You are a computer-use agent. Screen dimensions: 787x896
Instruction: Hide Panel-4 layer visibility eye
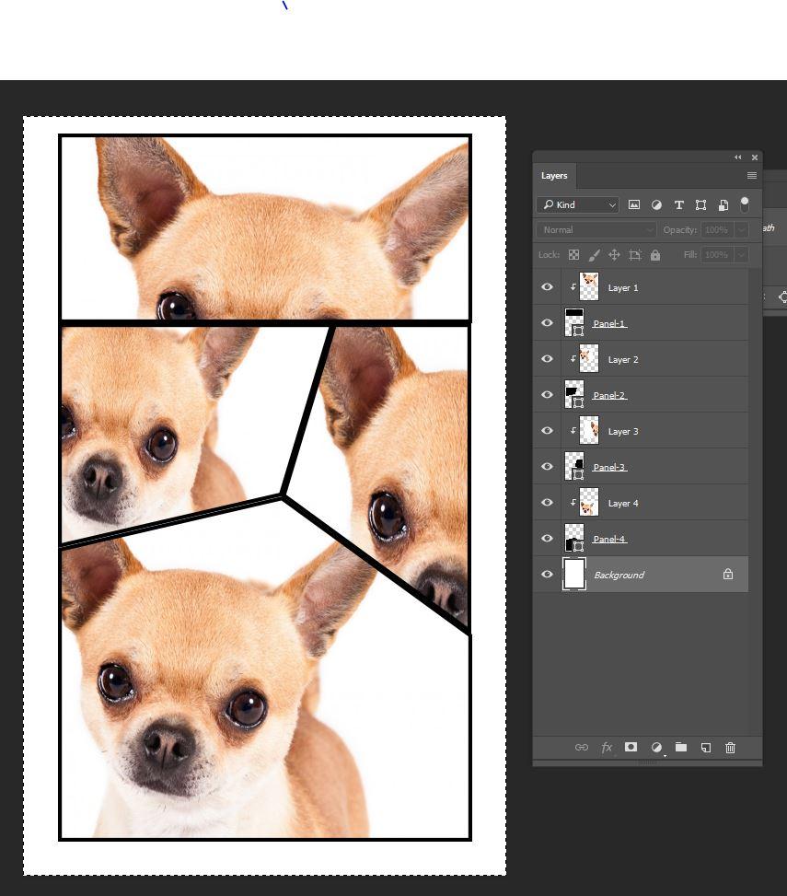tap(547, 539)
